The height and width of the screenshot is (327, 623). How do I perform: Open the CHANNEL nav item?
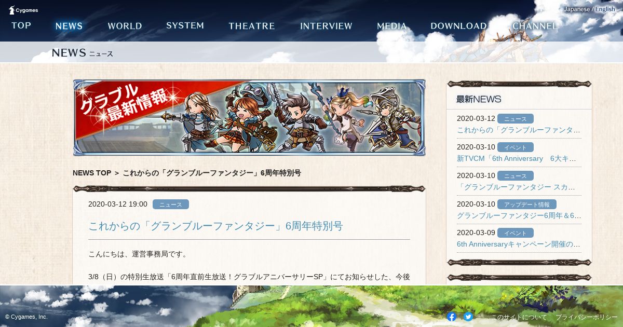pos(534,26)
